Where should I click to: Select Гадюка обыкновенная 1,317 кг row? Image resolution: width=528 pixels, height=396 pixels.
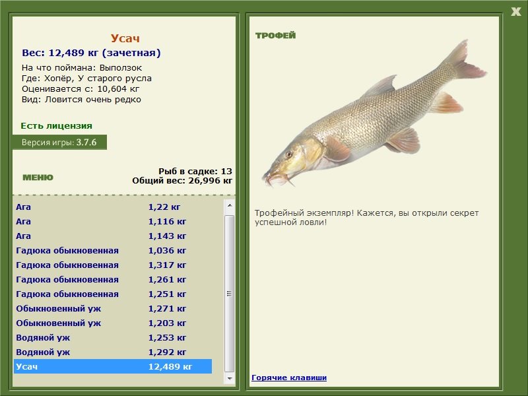click(113, 265)
